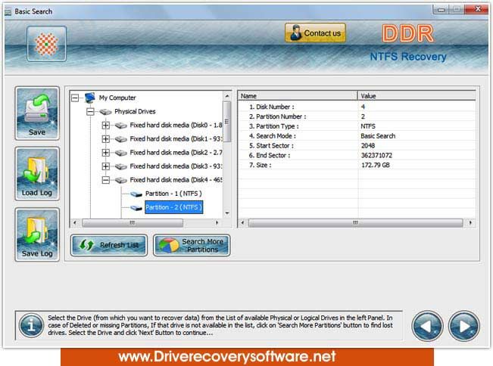Screen dimensions: 493x366
Task: Click the Physical Drives disk icon
Action: click(x=106, y=112)
